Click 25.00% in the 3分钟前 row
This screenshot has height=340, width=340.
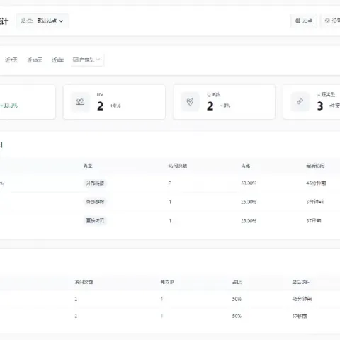[249, 202]
